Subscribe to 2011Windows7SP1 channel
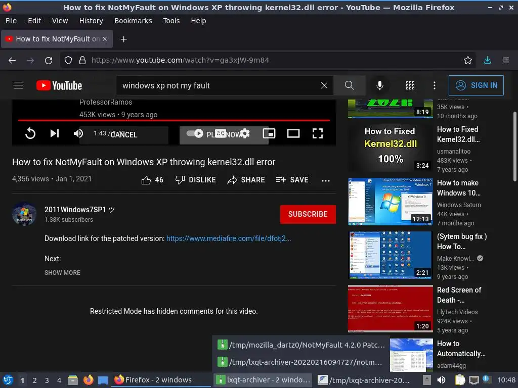The height and width of the screenshot is (388, 518). [x=308, y=214]
